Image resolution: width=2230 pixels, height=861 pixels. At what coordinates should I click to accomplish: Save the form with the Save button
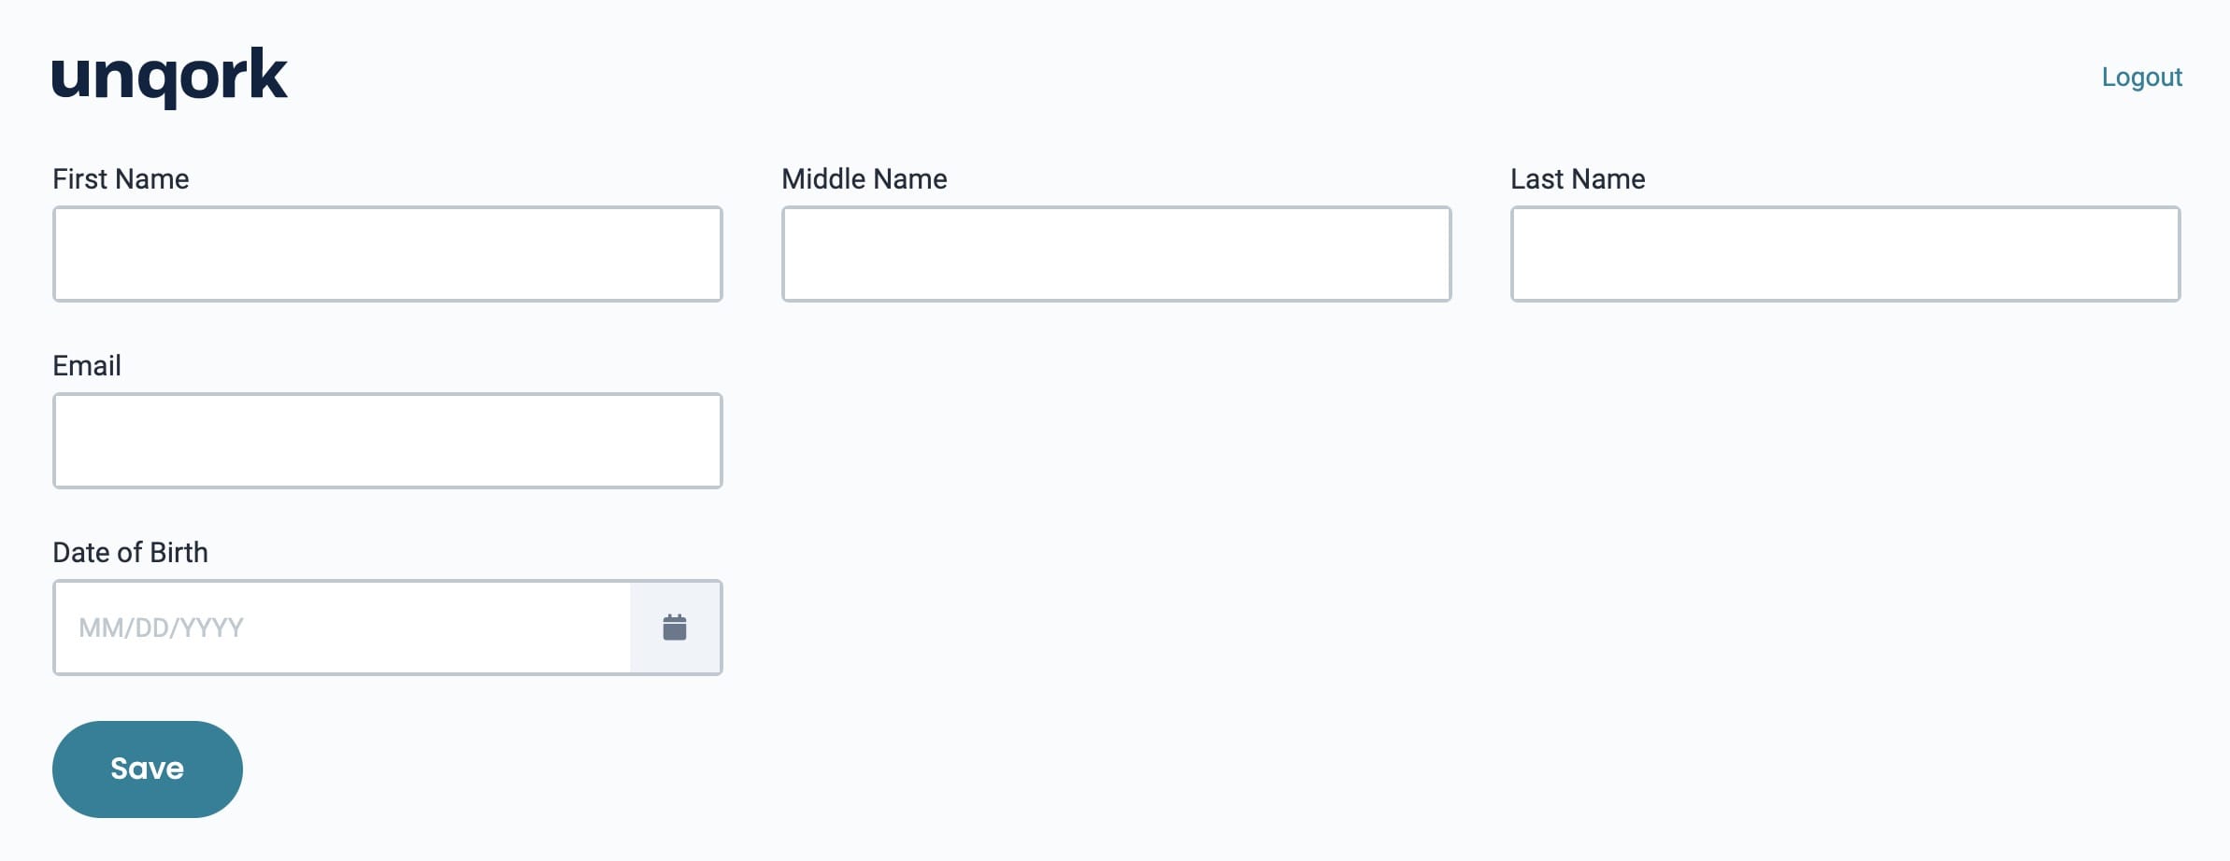pos(148,769)
